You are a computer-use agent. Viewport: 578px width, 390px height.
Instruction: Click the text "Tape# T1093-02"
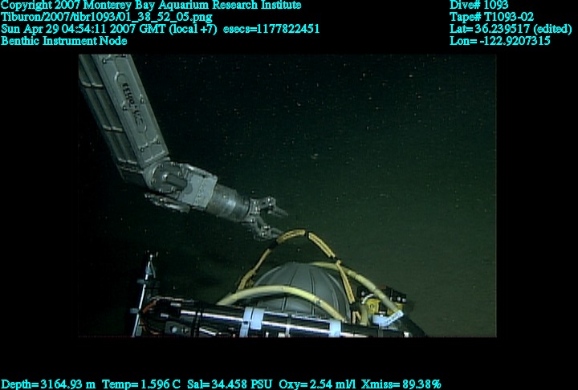click(x=492, y=17)
